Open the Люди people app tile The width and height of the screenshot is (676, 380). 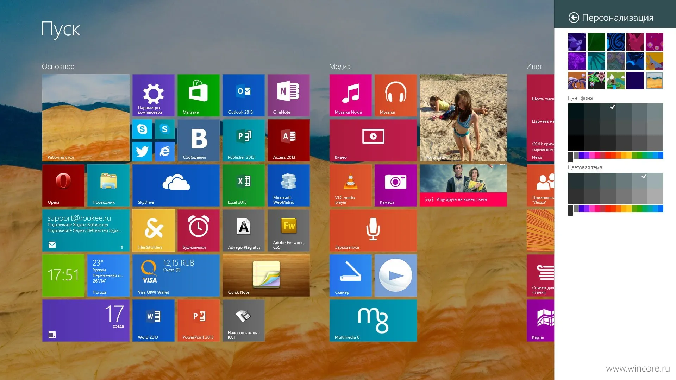tap(540, 185)
